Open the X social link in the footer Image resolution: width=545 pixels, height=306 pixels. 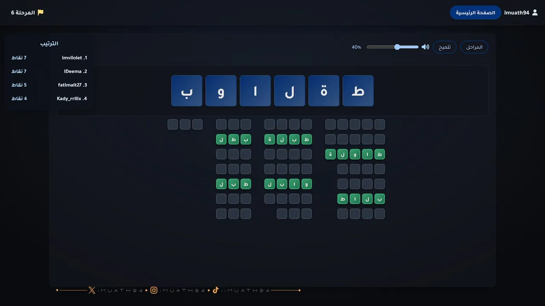click(92, 290)
